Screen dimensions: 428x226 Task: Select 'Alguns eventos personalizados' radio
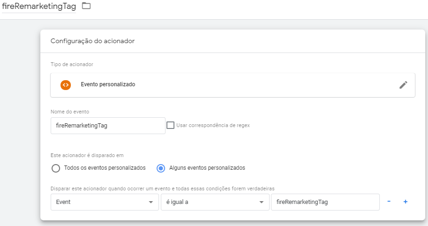click(x=161, y=168)
